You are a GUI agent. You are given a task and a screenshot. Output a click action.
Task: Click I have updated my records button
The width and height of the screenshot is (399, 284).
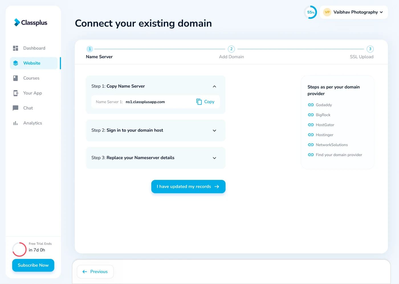188,186
